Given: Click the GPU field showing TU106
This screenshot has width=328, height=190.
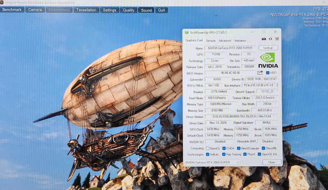Looking at the screenshot, I should coord(216,54).
